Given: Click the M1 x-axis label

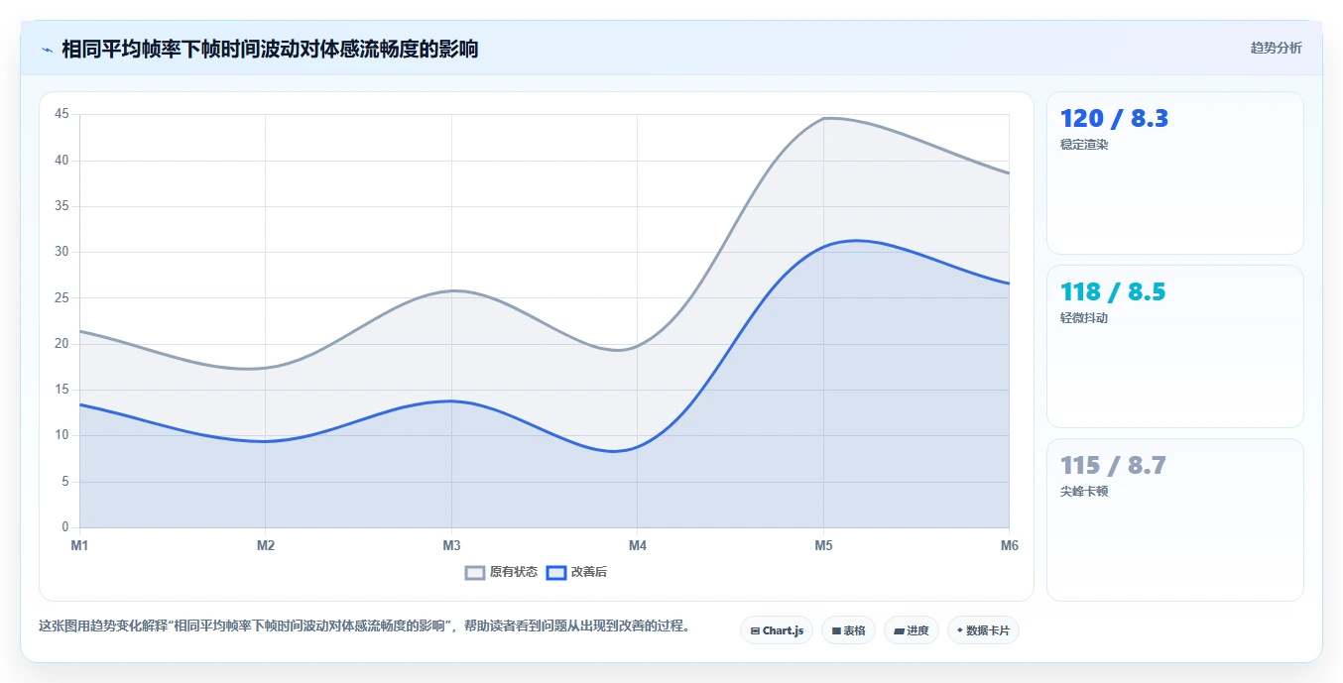Looking at the screenshot, I should tap(79, 545).
